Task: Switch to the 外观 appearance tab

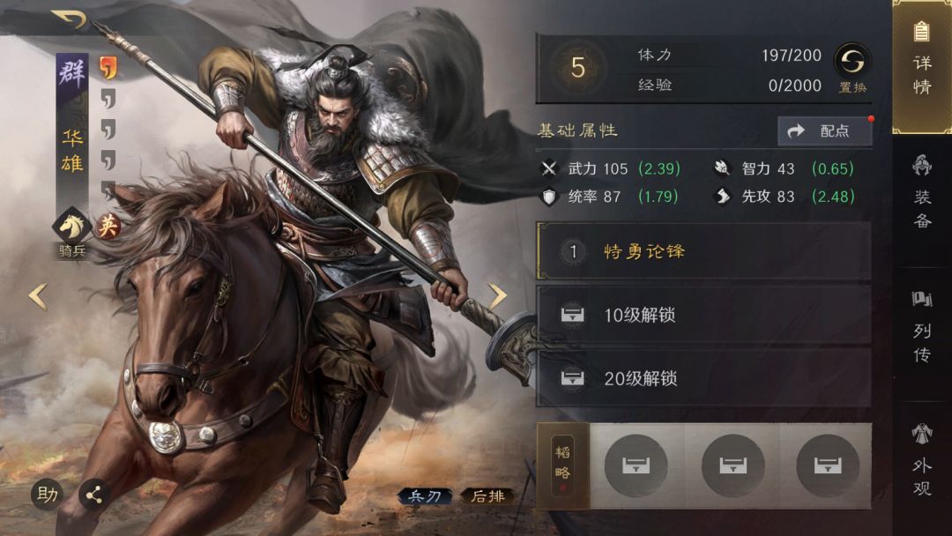Action: click(922, 459)
